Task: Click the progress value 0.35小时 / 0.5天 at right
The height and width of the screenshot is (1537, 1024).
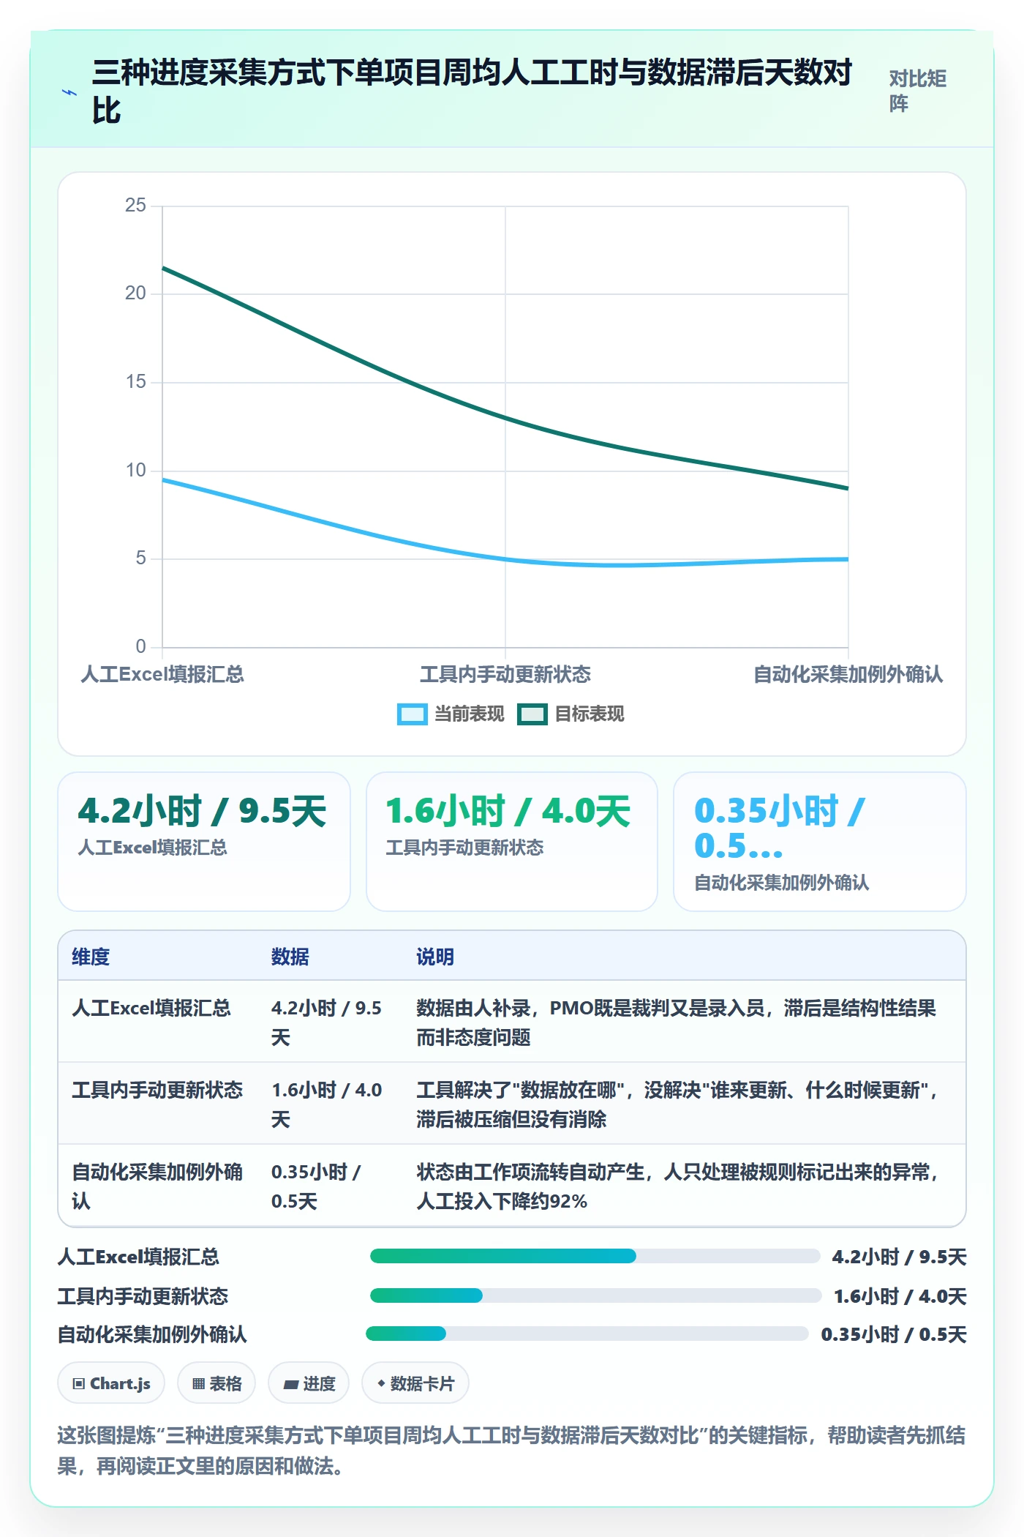Action: (894, 1334)
